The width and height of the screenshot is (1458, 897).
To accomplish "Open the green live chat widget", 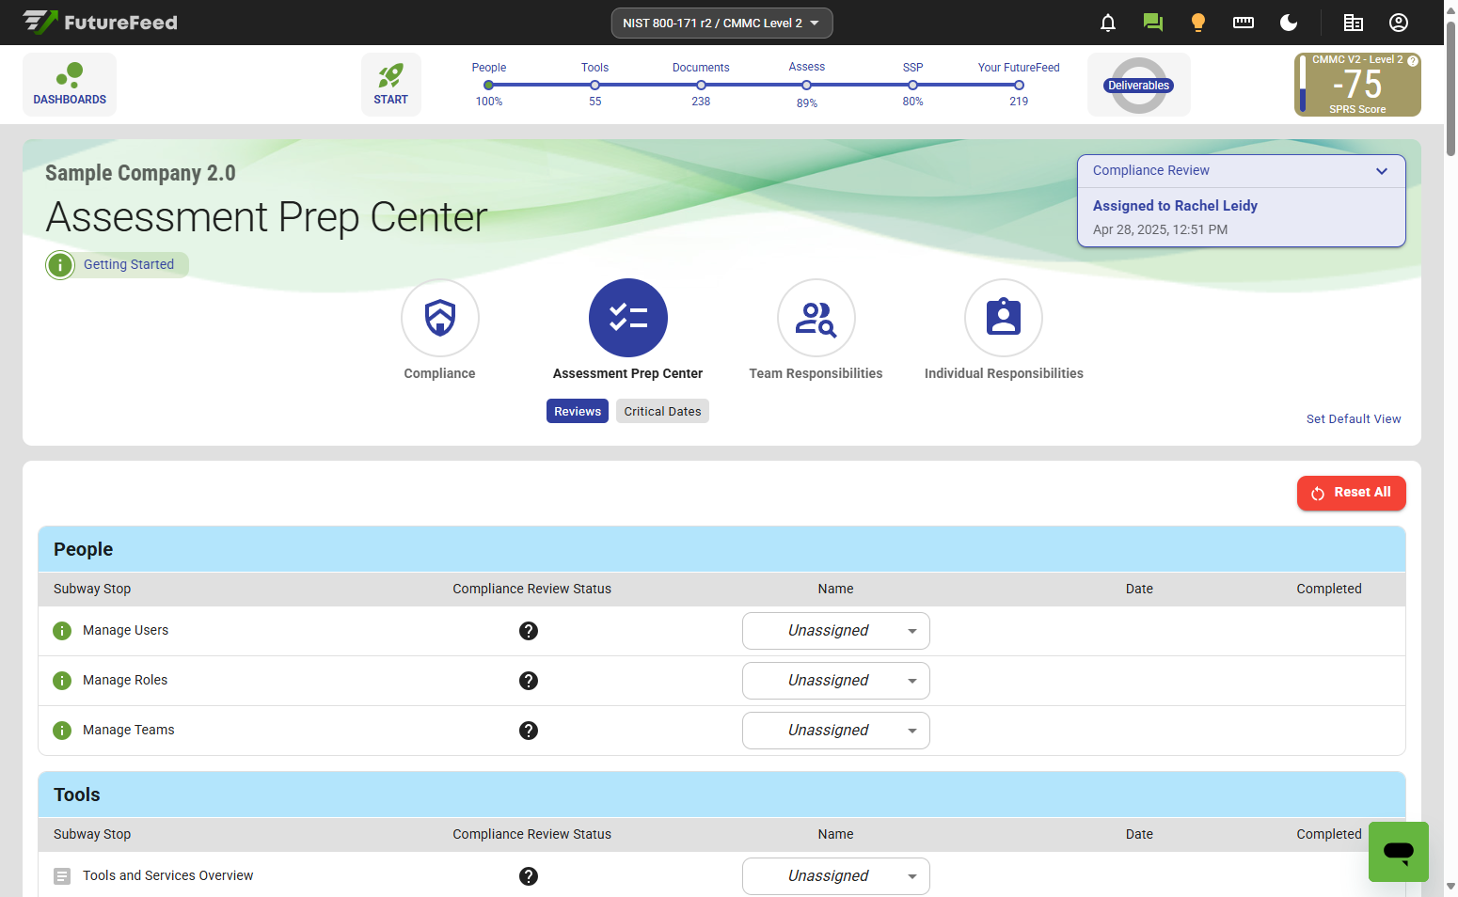I will pos(1398,852).
